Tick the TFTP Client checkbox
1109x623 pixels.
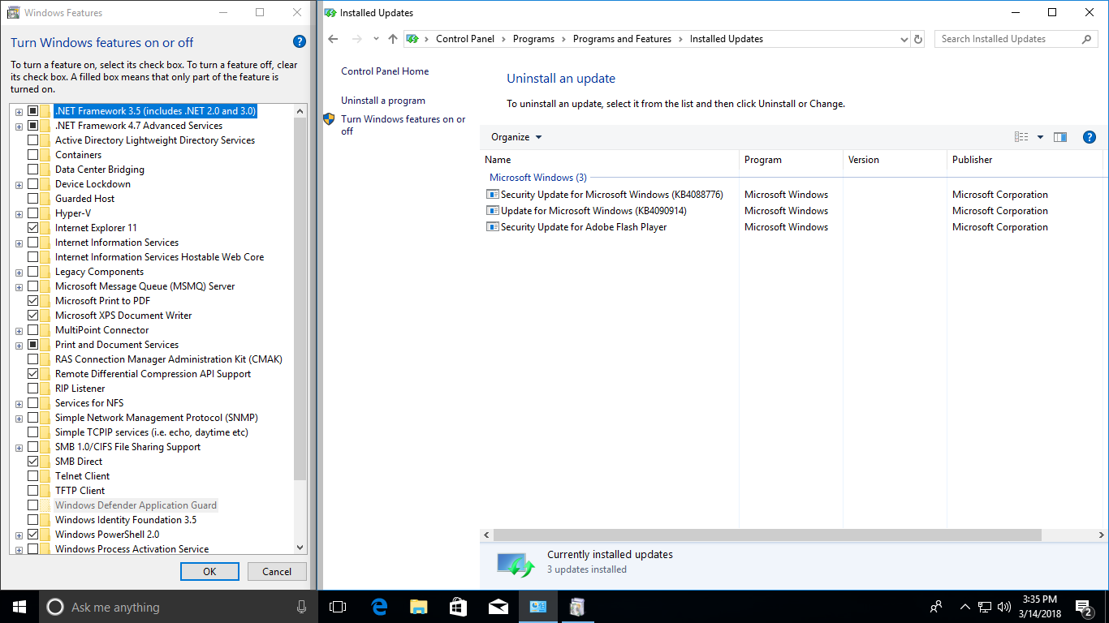(x=33, y=491)
